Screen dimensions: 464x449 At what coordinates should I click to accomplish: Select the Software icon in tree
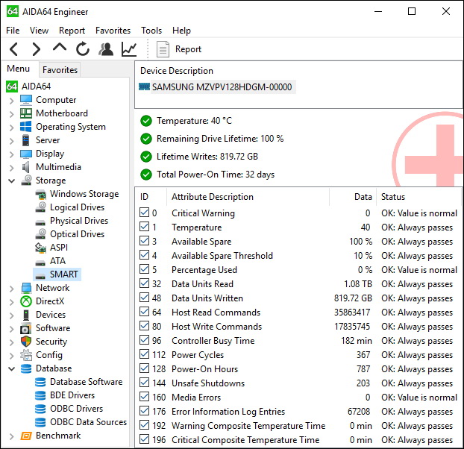tap(26, 328)
